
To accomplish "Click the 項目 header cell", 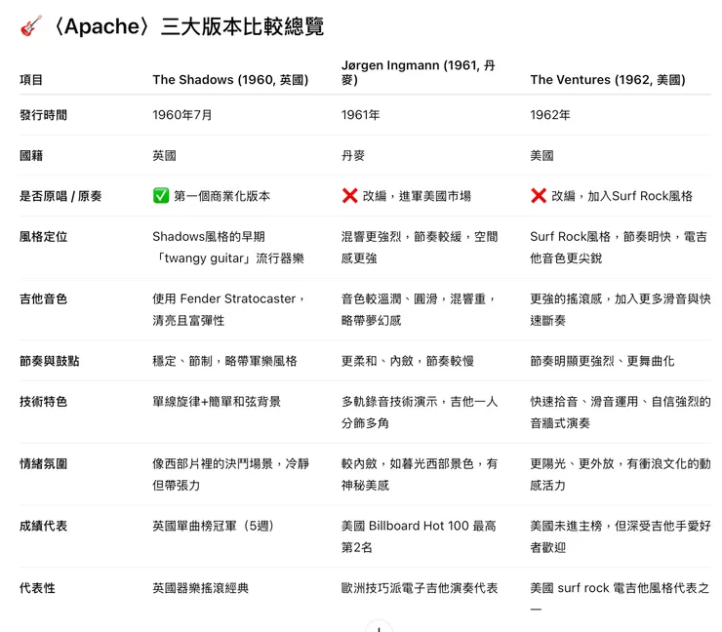I will (31, 80).
